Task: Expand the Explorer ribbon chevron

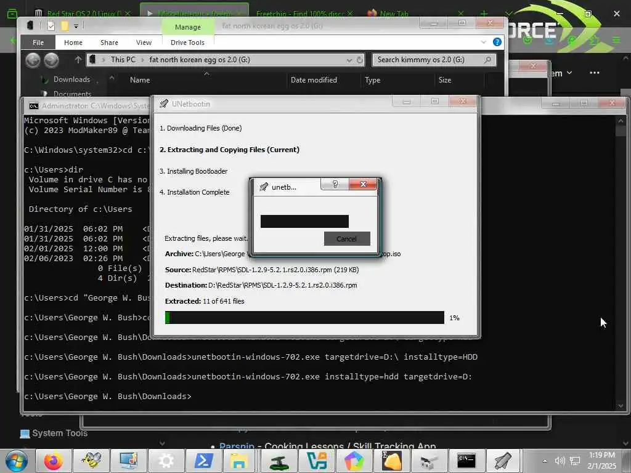Action: click(483, 42)
